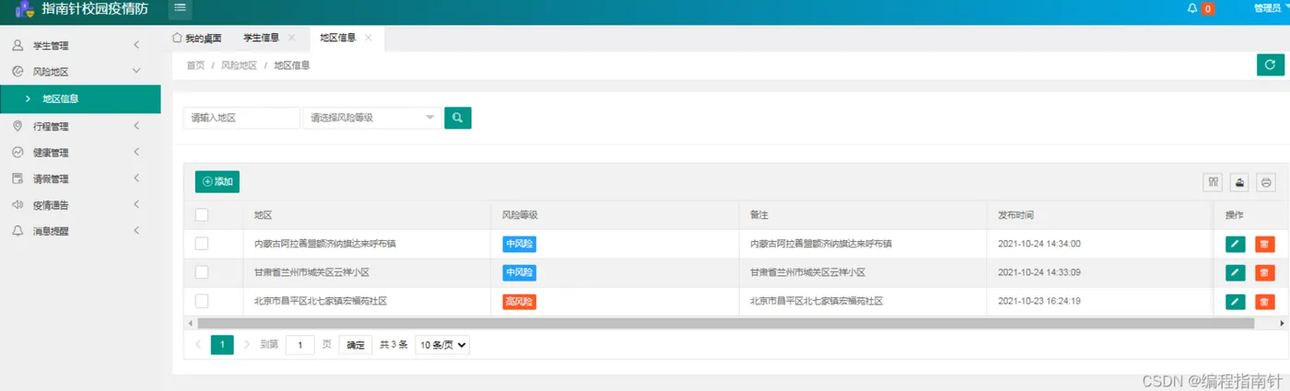Viewport: 1290px width, 391px height.
Task: Open the 10条/页 page size dropdown
Action: [x=443, y=345]
